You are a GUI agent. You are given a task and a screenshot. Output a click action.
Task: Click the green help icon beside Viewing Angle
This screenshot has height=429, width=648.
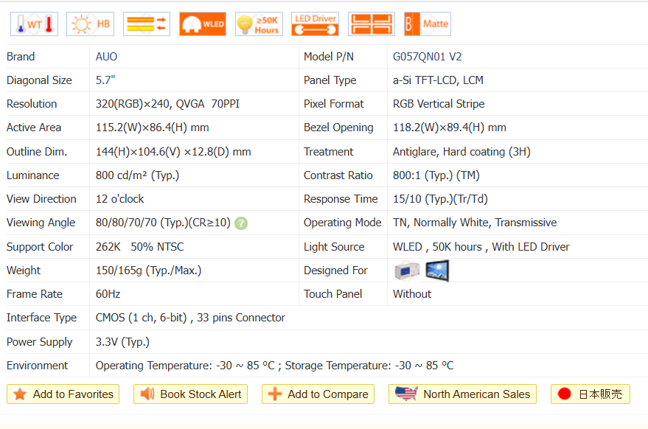[x=241, y=223]
